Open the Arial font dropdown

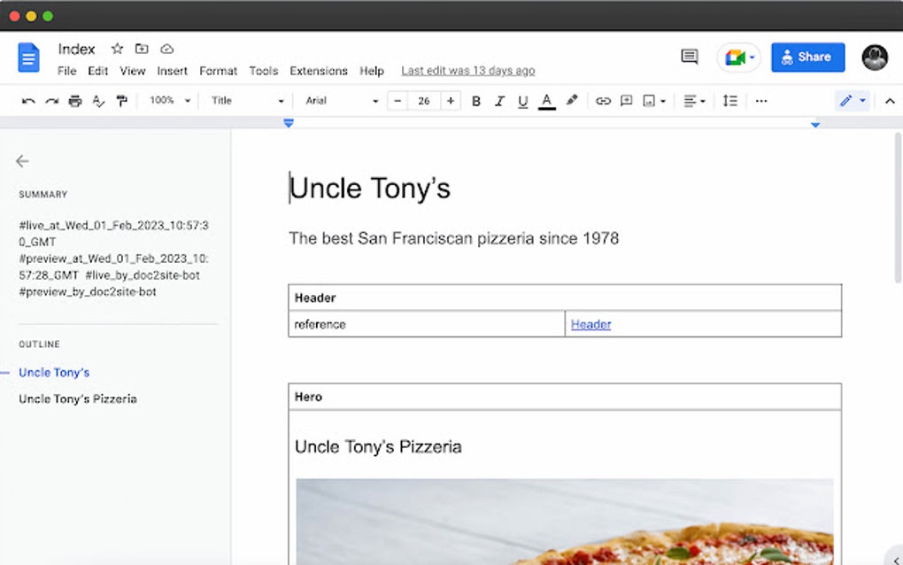click(341, 100)
